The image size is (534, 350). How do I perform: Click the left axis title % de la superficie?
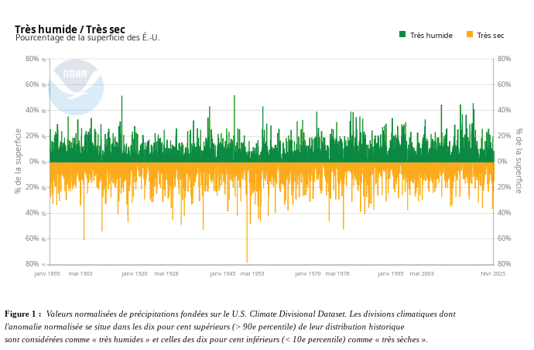(18, 161)
